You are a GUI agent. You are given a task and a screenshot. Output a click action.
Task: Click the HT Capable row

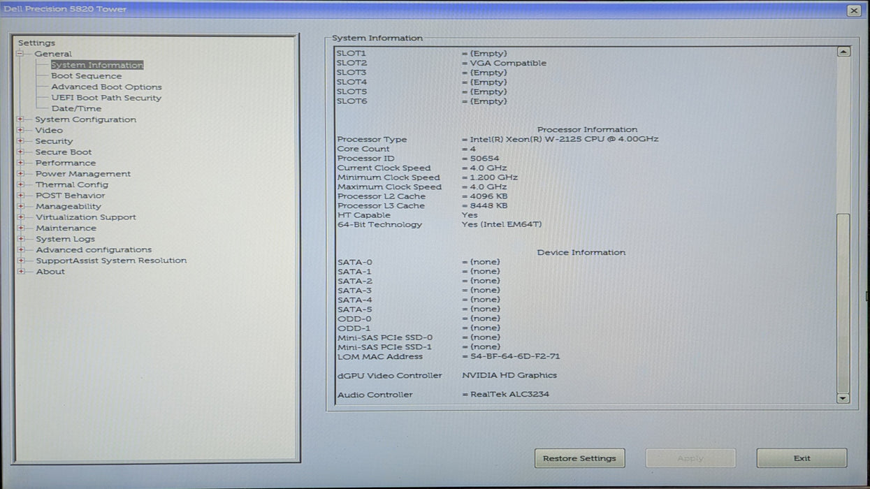pyautogui.click(x=407, y=215)
